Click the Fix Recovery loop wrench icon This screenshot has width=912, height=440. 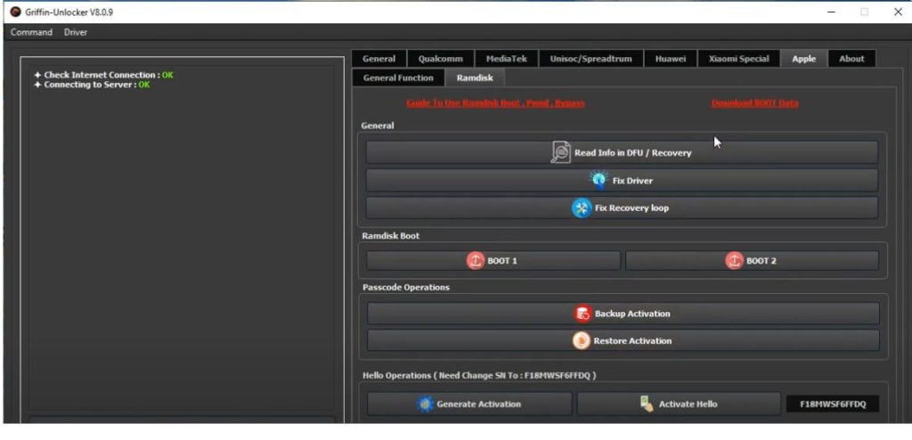582,208
